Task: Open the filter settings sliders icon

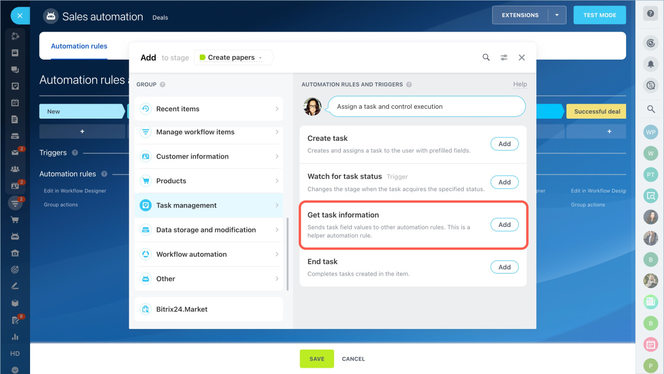Action: 504,57
